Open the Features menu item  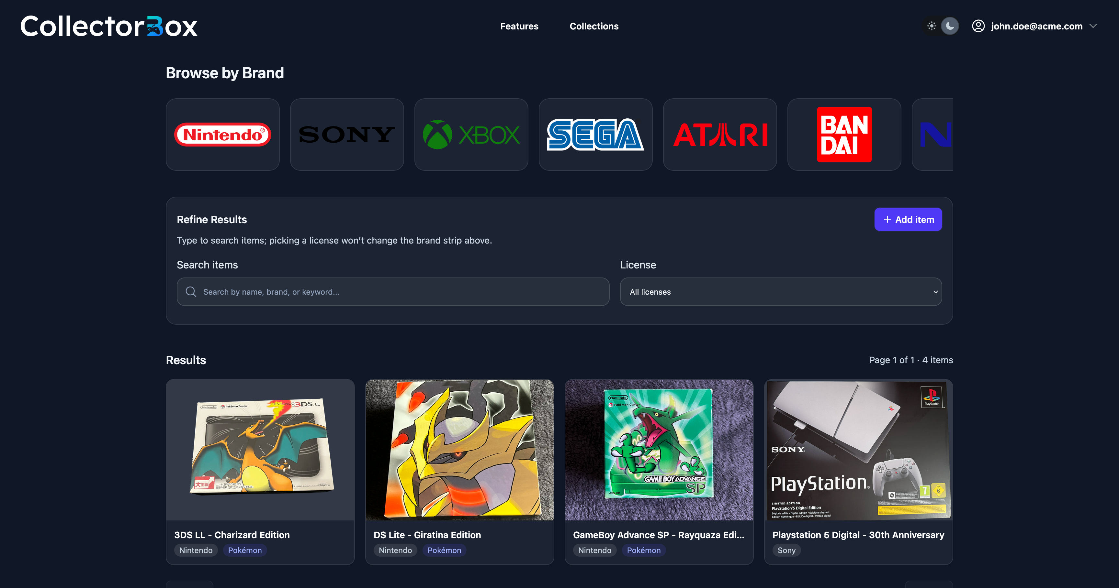coord(519,26)
